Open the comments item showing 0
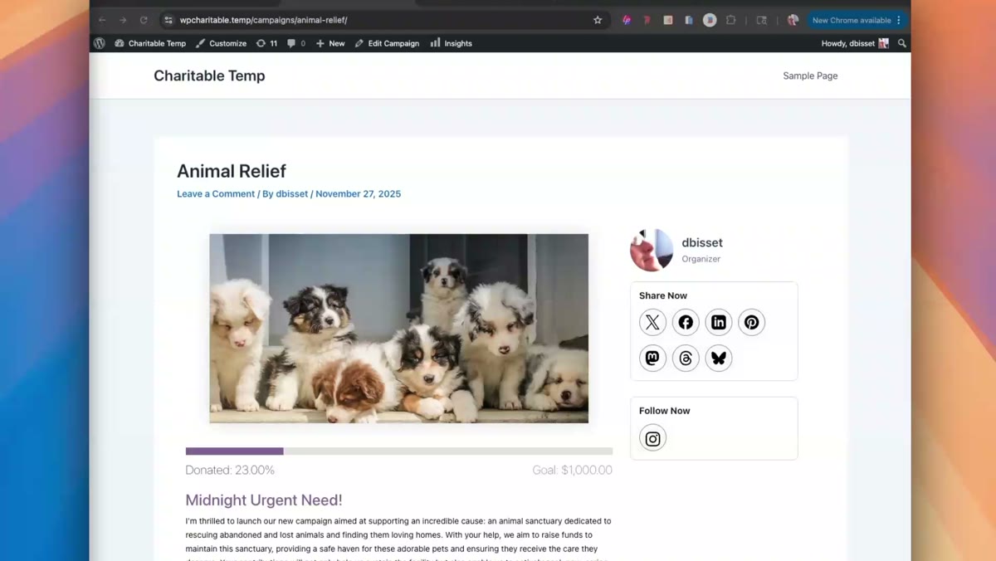996x561 pixels. pyautogui.click(x=296, y=43)
